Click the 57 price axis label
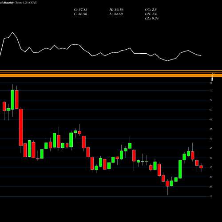This screenshot has width=222, height=222. pos(211,129)
